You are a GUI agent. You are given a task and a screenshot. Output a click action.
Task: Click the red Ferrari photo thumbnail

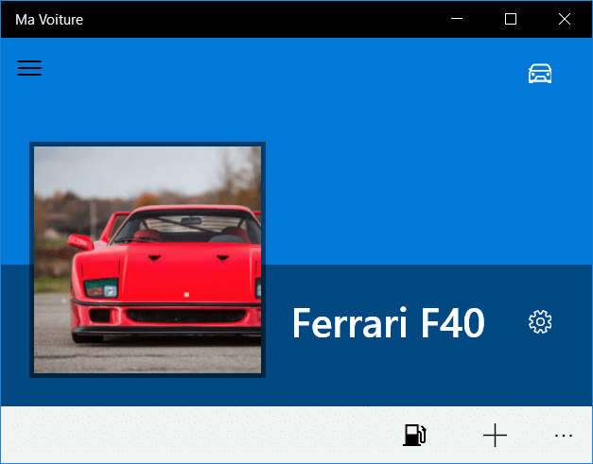click(148, 260)
